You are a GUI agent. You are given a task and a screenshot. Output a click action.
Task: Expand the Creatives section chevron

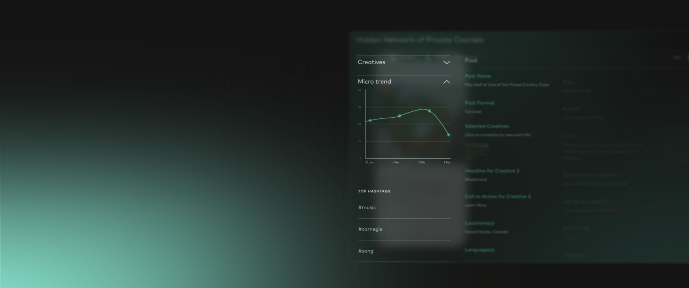[446, 62]
